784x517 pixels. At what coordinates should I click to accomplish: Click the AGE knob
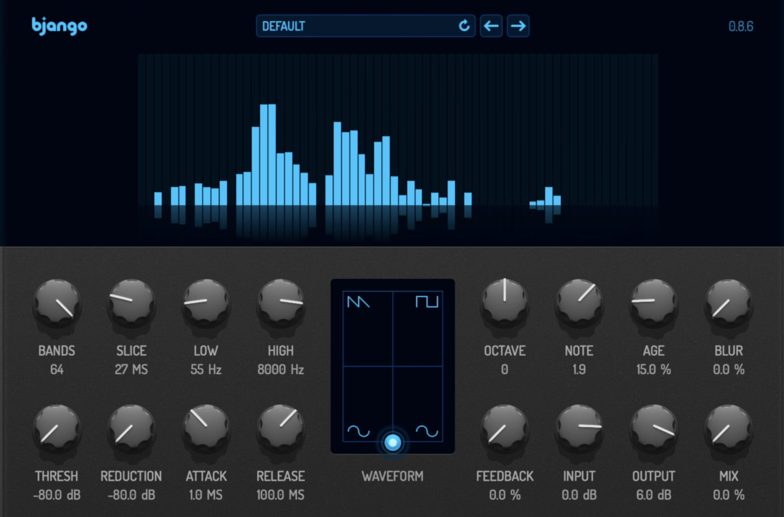(x=654, y=304)
